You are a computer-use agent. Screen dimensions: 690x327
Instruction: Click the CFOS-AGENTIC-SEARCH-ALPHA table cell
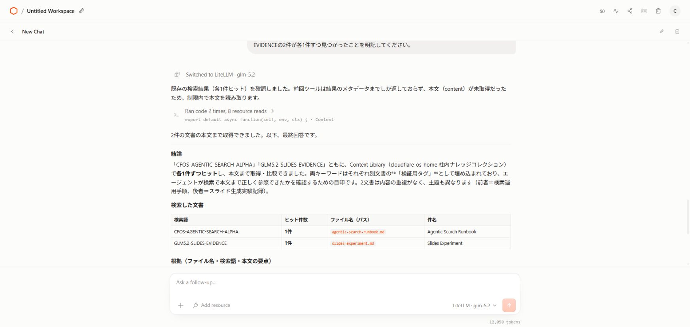tap(226, 232)
